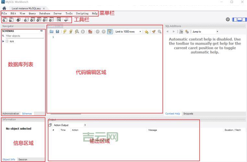Search table data icon in main toolbar
This screenshot has height=162, width=247.
[x=59, y=20]
